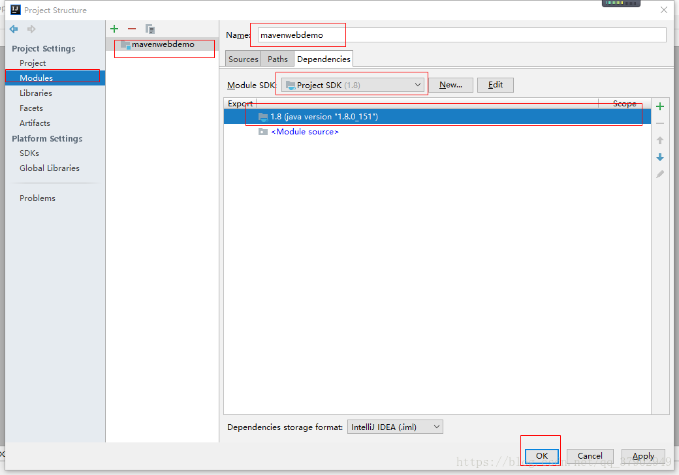679x475 pixels.
Task: Switch to the Paths tab
Action: [277, 59]
